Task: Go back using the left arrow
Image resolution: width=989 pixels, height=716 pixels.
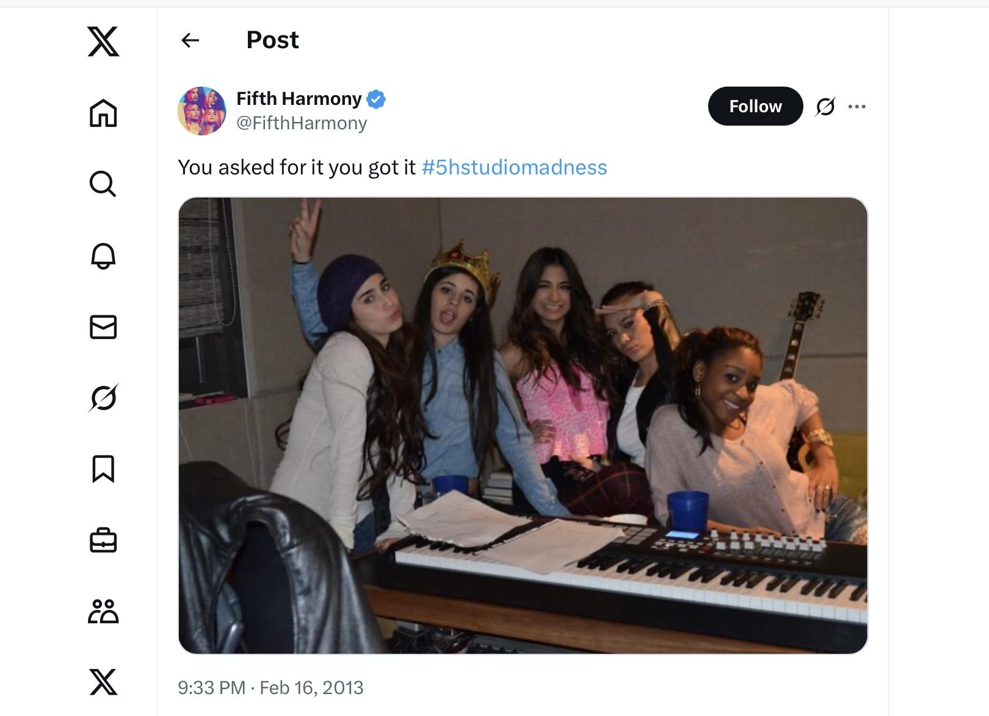Action: coord(190,40)
